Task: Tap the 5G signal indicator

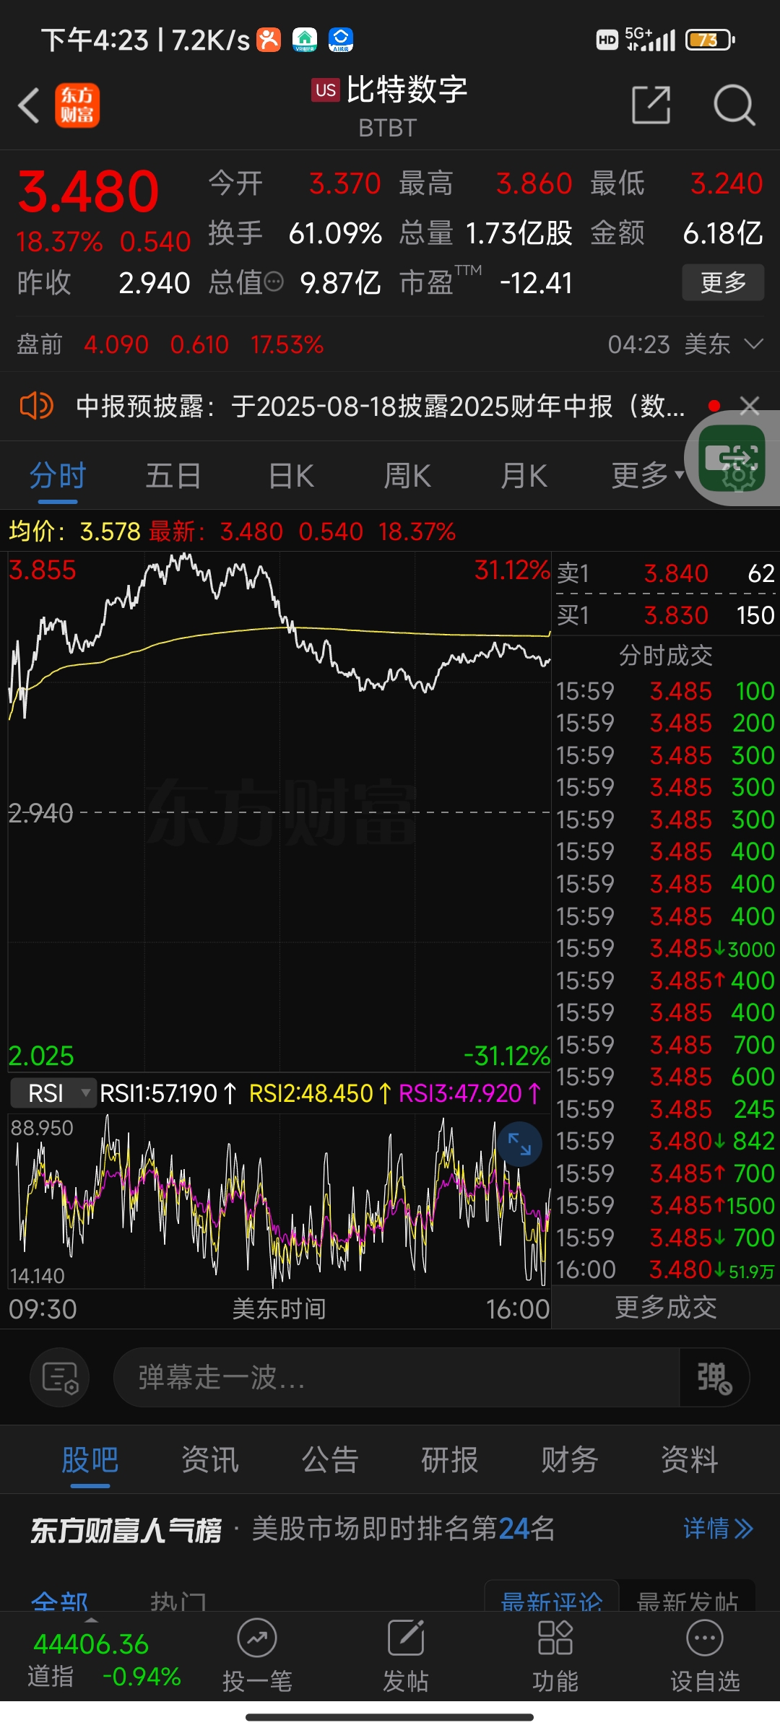Action: pos(650,40)
